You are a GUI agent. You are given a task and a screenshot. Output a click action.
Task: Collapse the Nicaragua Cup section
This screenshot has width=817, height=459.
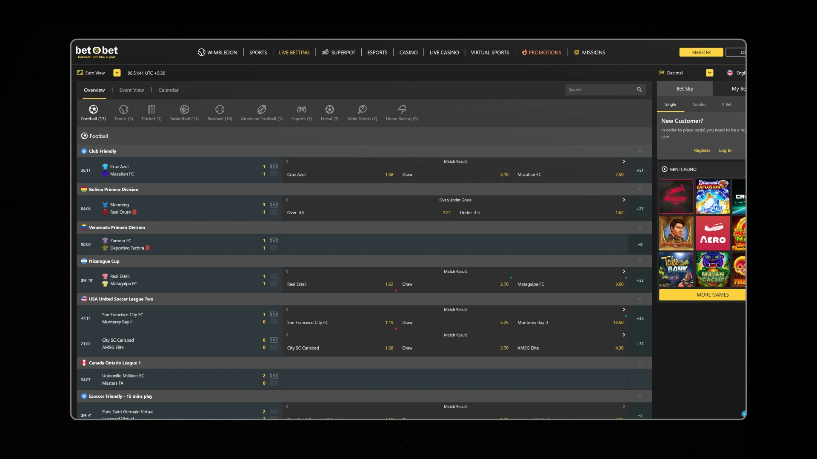coord(640,261)
